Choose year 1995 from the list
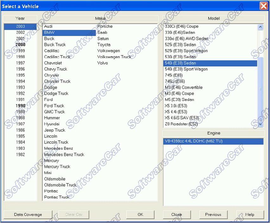 pos(21,75)
